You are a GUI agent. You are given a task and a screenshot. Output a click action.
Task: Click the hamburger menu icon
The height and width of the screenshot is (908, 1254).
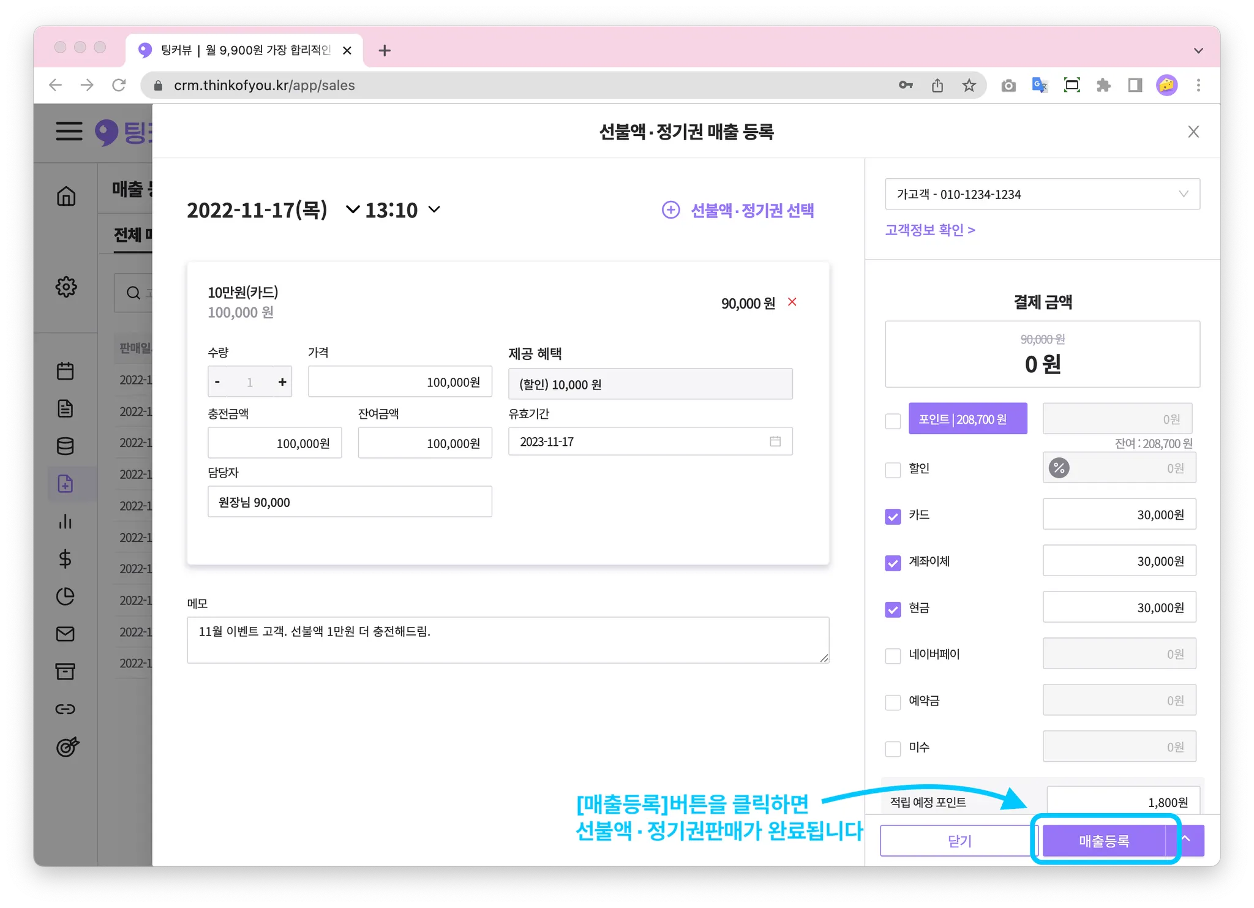(x=69, y=131)
